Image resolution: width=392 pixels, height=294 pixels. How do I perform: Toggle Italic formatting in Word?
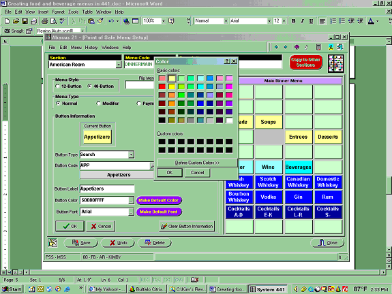coord(302,21)
